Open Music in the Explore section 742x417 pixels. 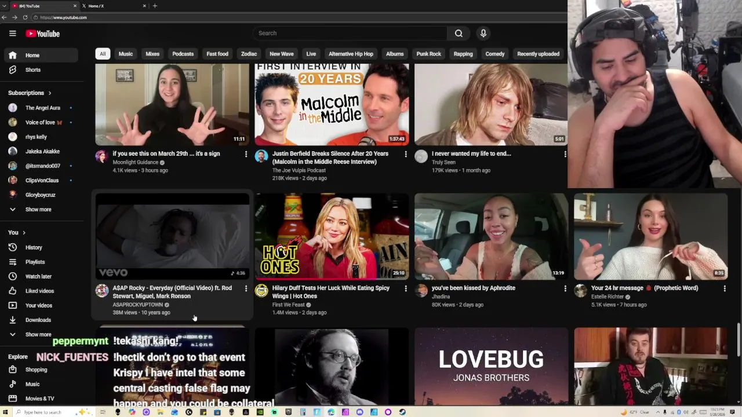[41, 384]
